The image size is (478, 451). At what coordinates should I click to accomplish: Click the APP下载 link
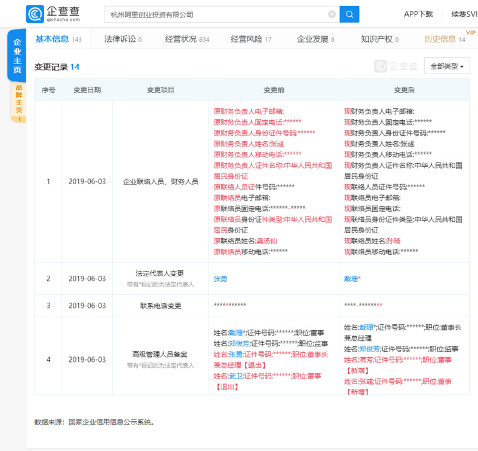(418, 14)
